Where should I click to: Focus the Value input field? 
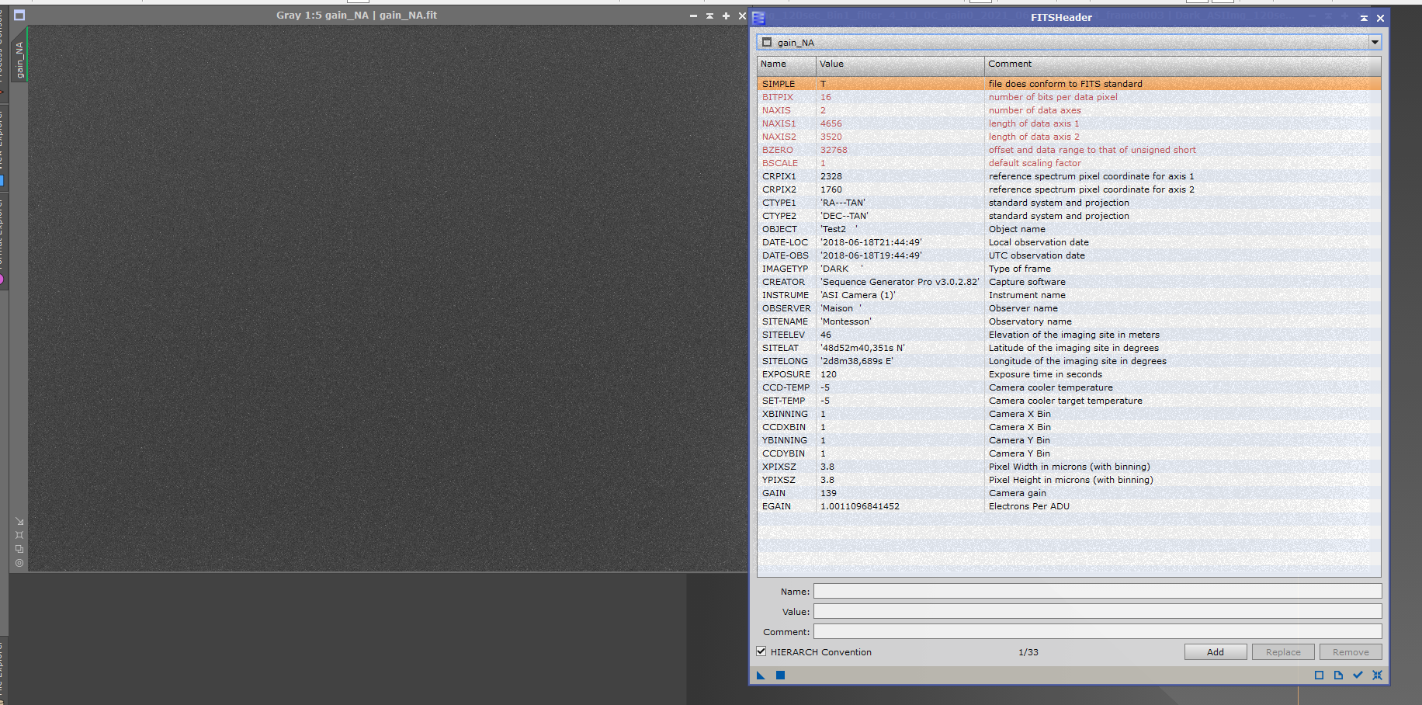[1098, 612]
